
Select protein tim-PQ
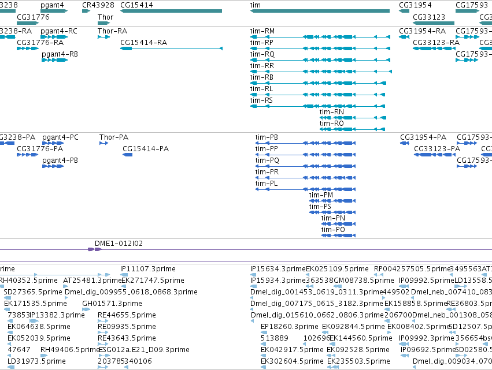coord(306,166)
